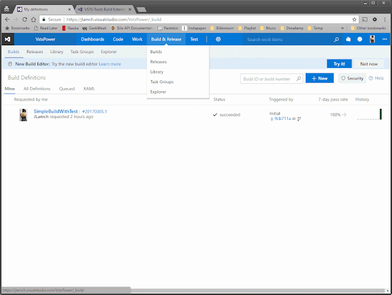Click the browser back arrow
This screenshot has width=392, height=295.
click(x=7, y=20)
